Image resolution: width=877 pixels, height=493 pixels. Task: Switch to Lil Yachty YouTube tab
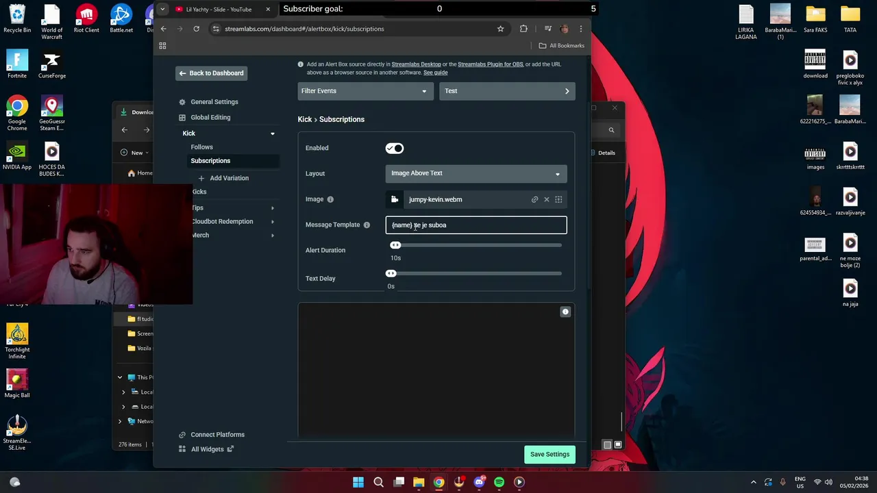[218, 9]
